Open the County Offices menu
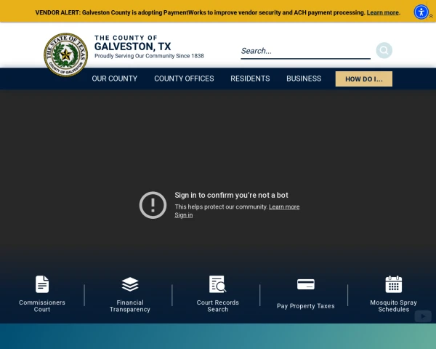This screenshot has height=349, width=436. (184, 79)
